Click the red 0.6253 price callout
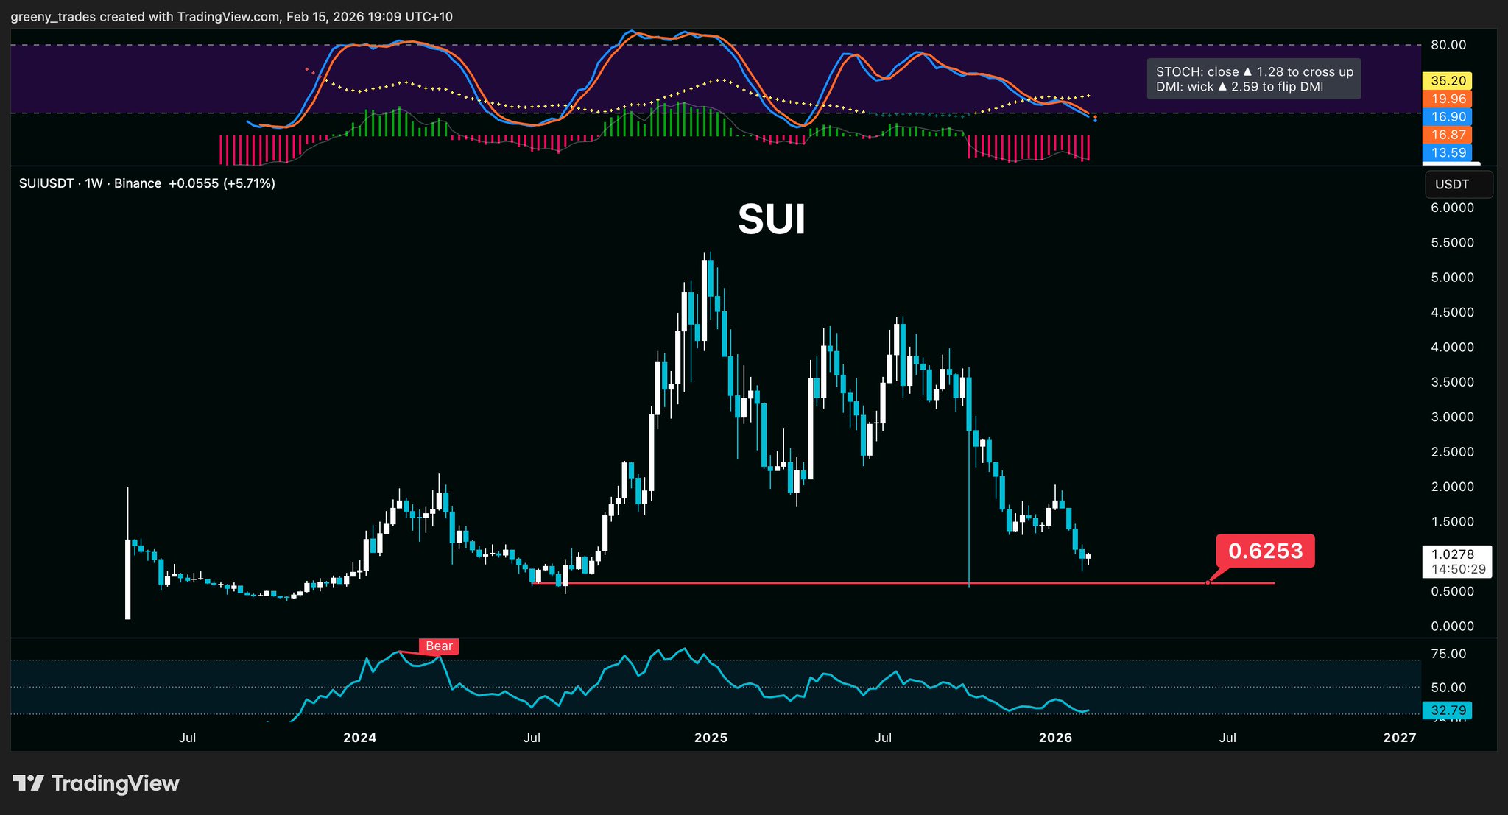 pos(1265,551)
